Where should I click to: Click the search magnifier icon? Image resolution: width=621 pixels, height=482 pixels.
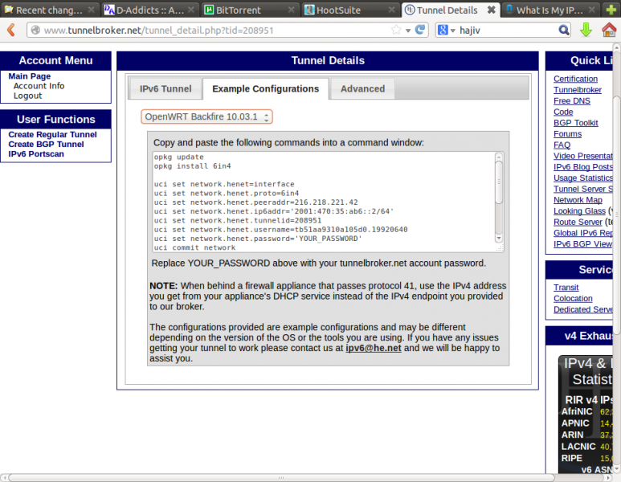click(564, 31)
